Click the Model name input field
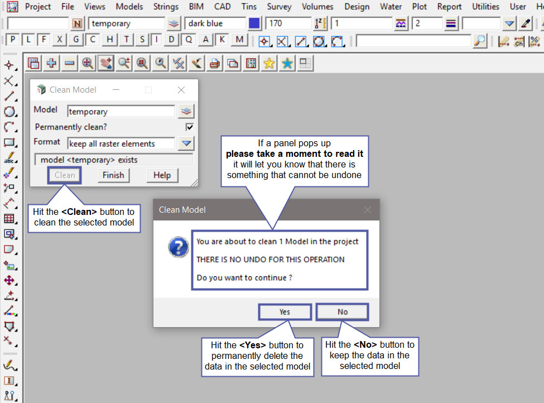Image resolution: width=544 pixels, height=403 pixels. coord(121,112)
